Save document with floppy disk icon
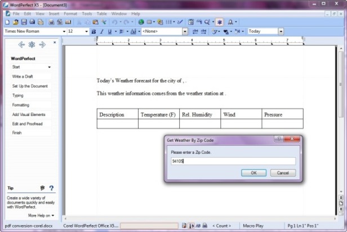Viewport: 347px width, 232px height. [x=24, y=22]
